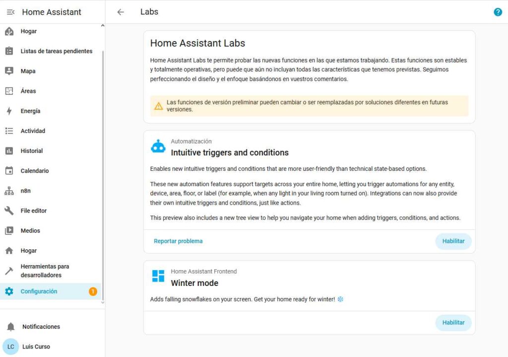Click the Calendario calendar icon

9,171
